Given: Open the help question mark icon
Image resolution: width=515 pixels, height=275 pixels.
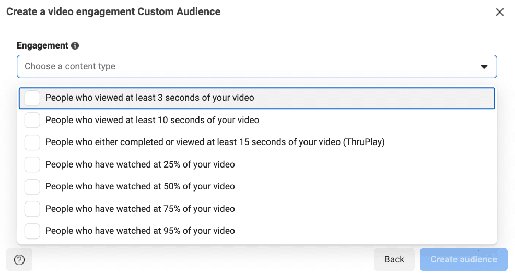Looking at the screenshot, I should coord(19,259).
